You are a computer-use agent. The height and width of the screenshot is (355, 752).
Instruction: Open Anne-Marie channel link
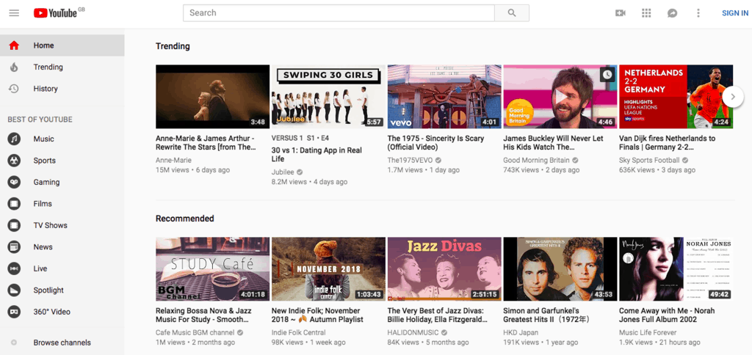pyautogui.click(x=173, y=160)
